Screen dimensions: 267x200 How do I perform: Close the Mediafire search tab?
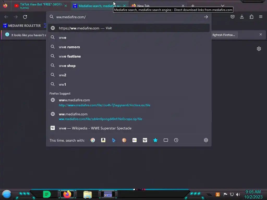pyautogui.click(x=124, y=6)
